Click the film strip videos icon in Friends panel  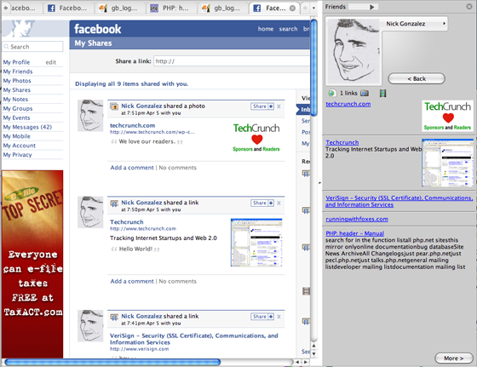click(x=382, y=93)
